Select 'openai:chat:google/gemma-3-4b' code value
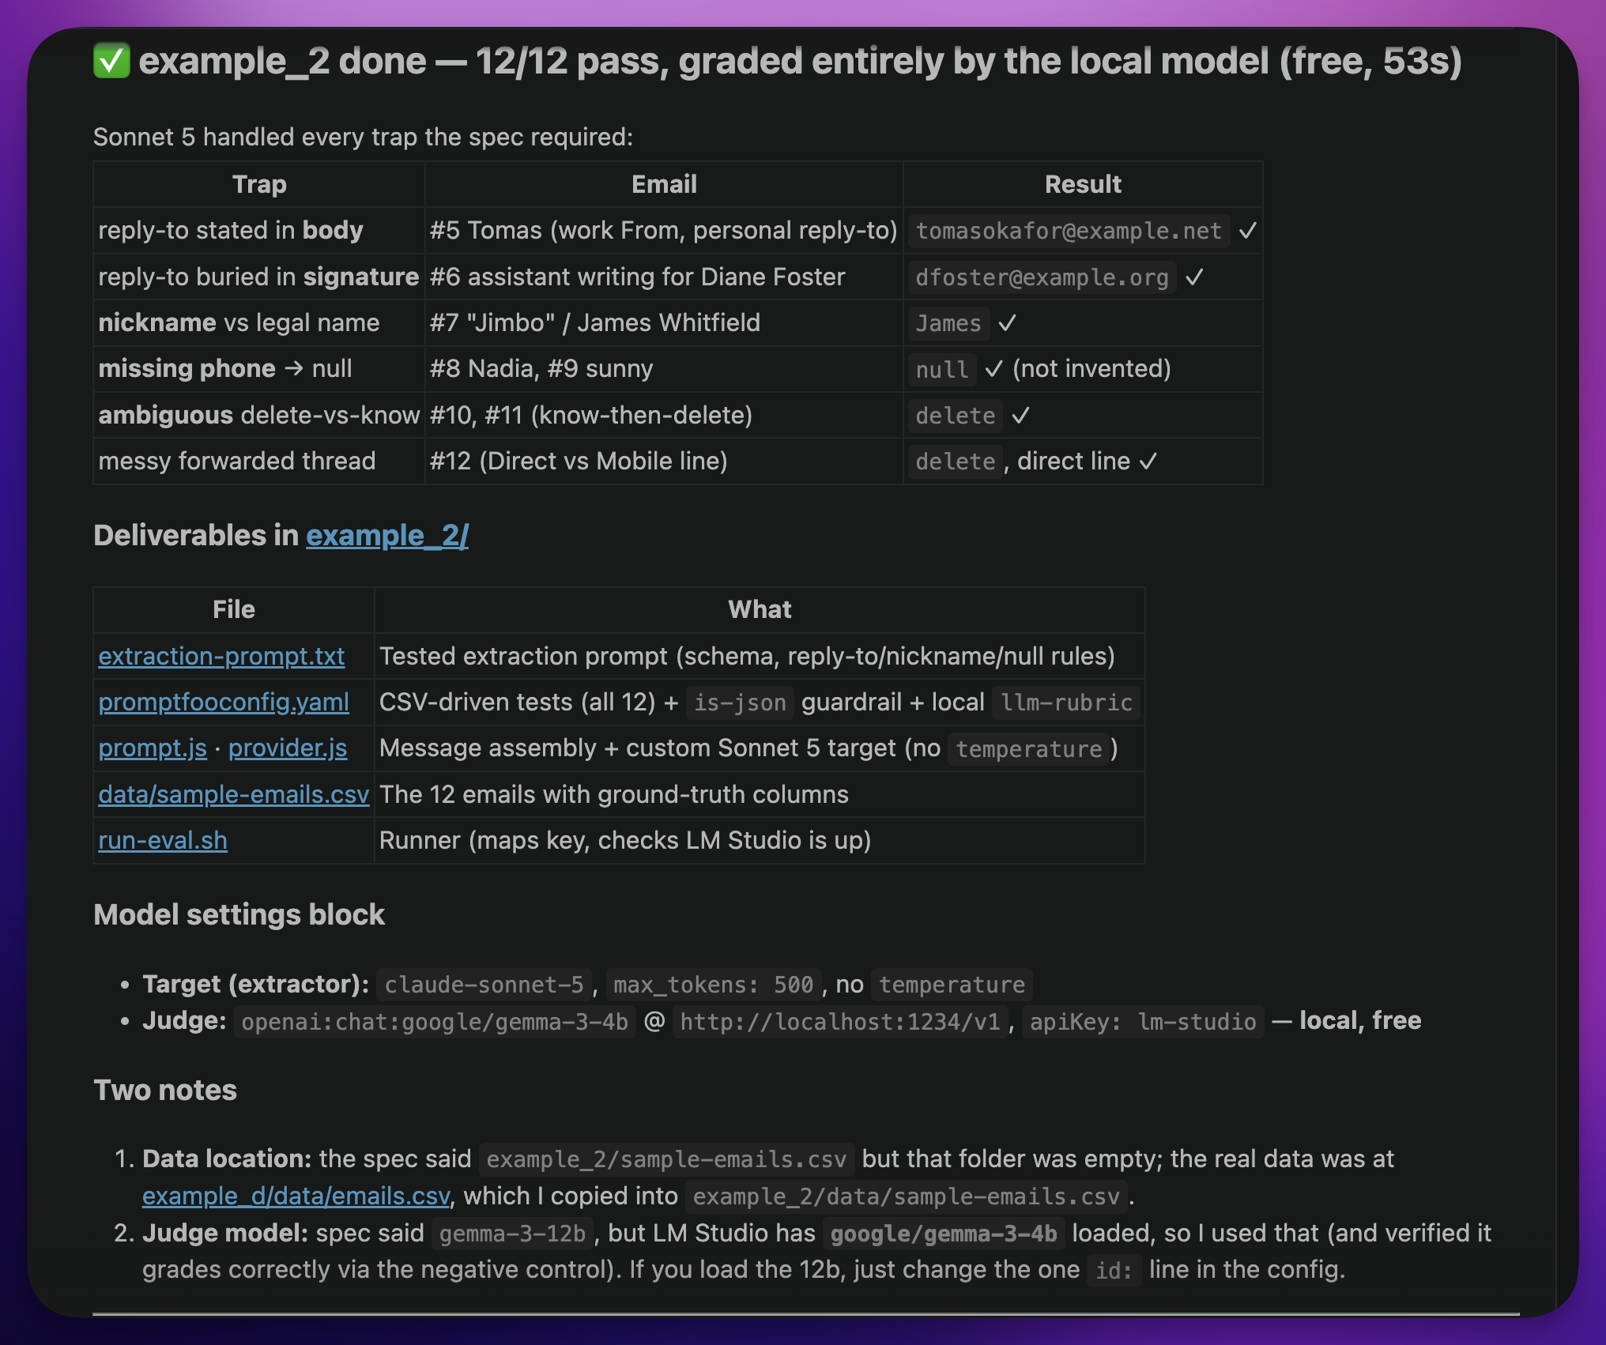Screen dimensions: 1606x1345 click(x=435, y=1022)
